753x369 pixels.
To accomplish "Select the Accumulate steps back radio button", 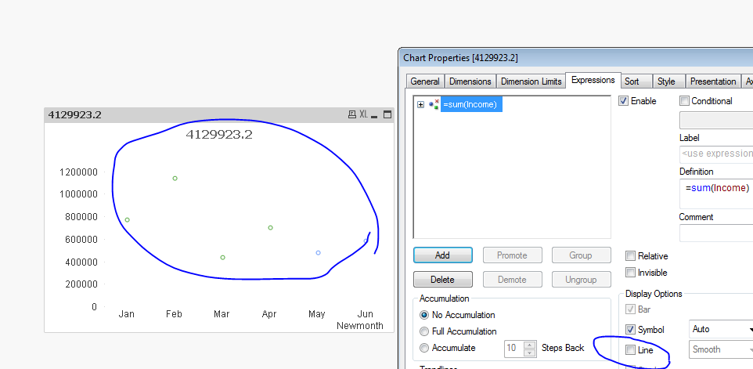I will click(x=424, y=348).
